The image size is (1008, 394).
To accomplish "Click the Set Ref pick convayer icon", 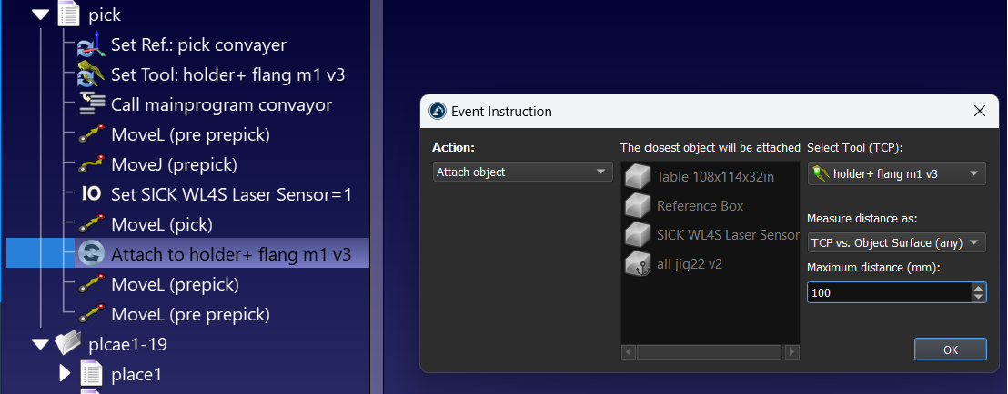I will tap(90, 45).
